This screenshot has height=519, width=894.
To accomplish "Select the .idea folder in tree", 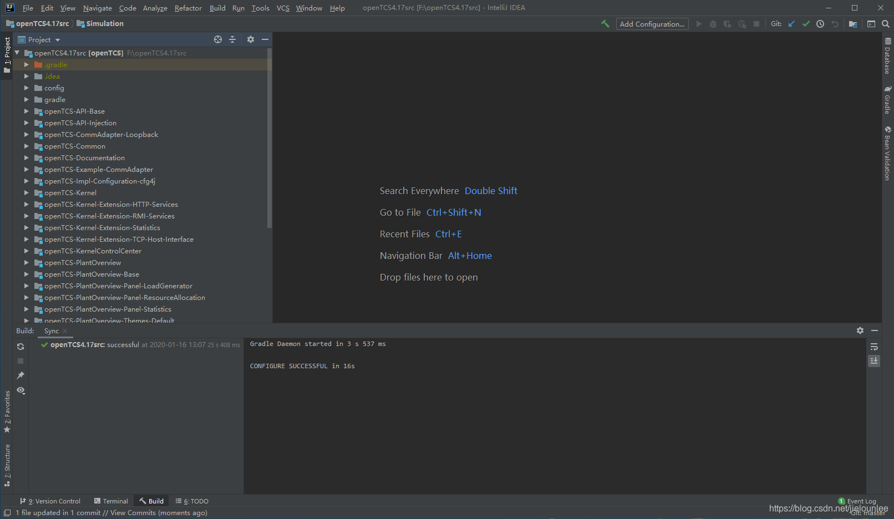I will 52,76.
